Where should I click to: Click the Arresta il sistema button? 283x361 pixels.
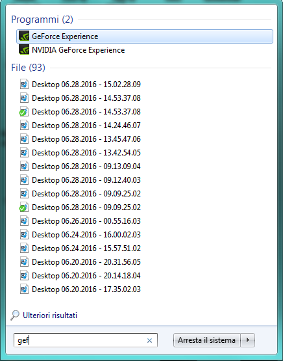(207, 340)
